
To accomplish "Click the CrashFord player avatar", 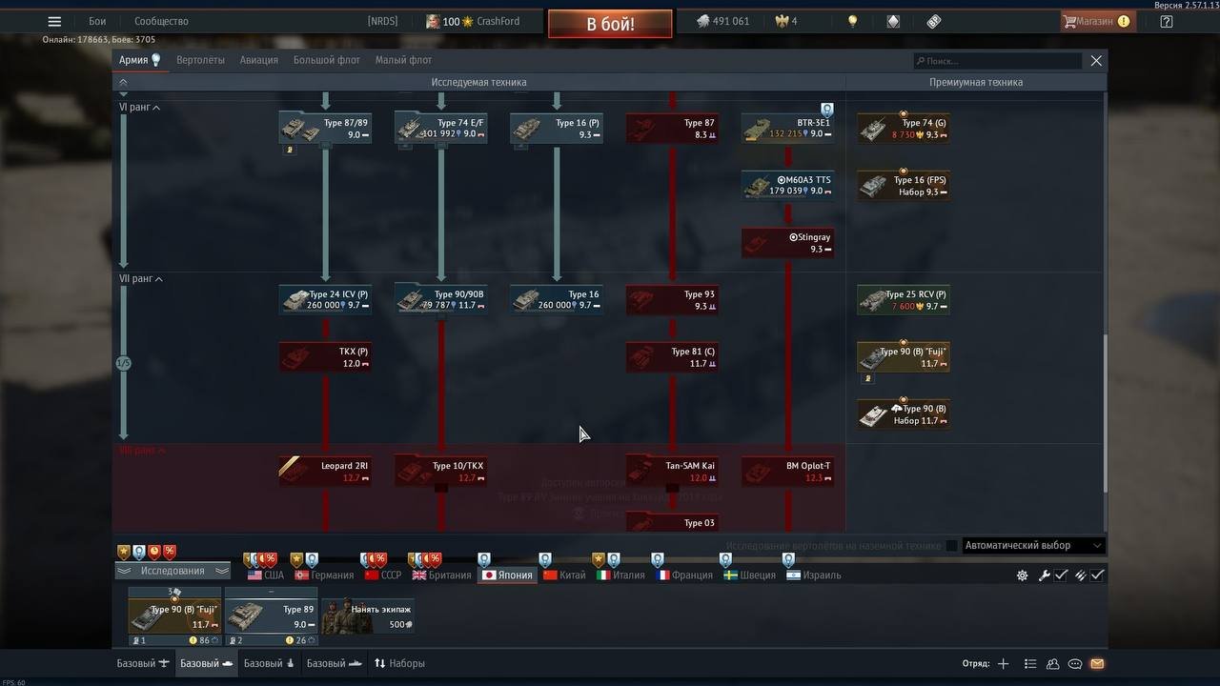I will (x=433, y=21).
